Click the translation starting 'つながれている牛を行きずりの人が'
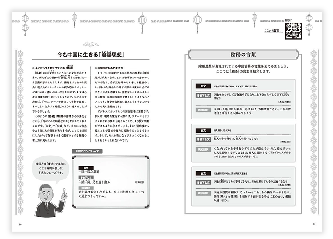Image resolution: width=333 pixels, height=239 pixels. [252, 152]
